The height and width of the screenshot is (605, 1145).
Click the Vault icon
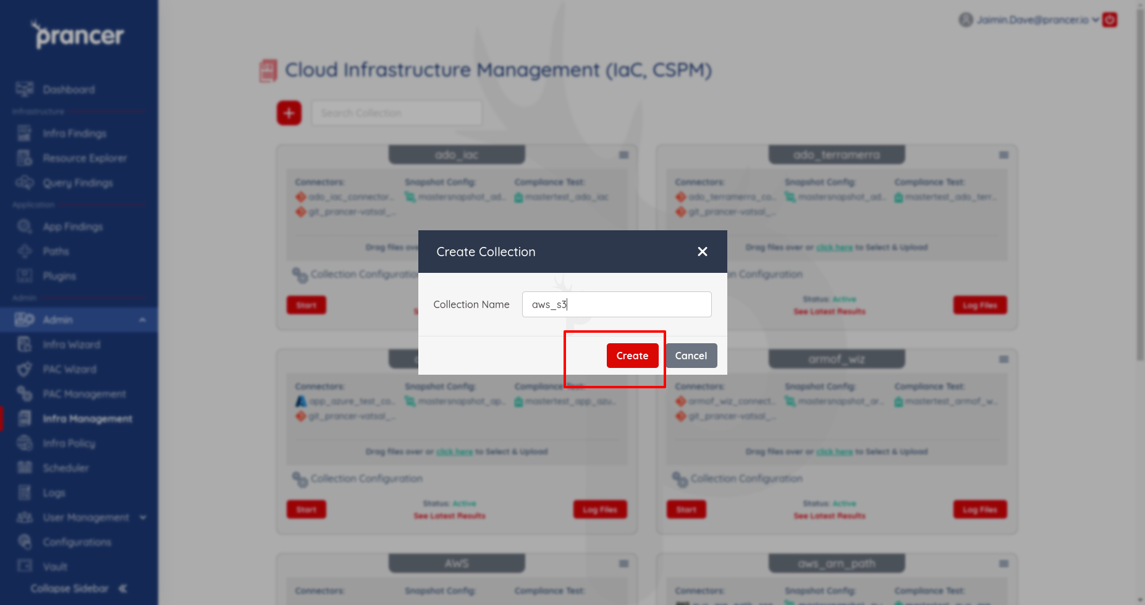point(25,565)
